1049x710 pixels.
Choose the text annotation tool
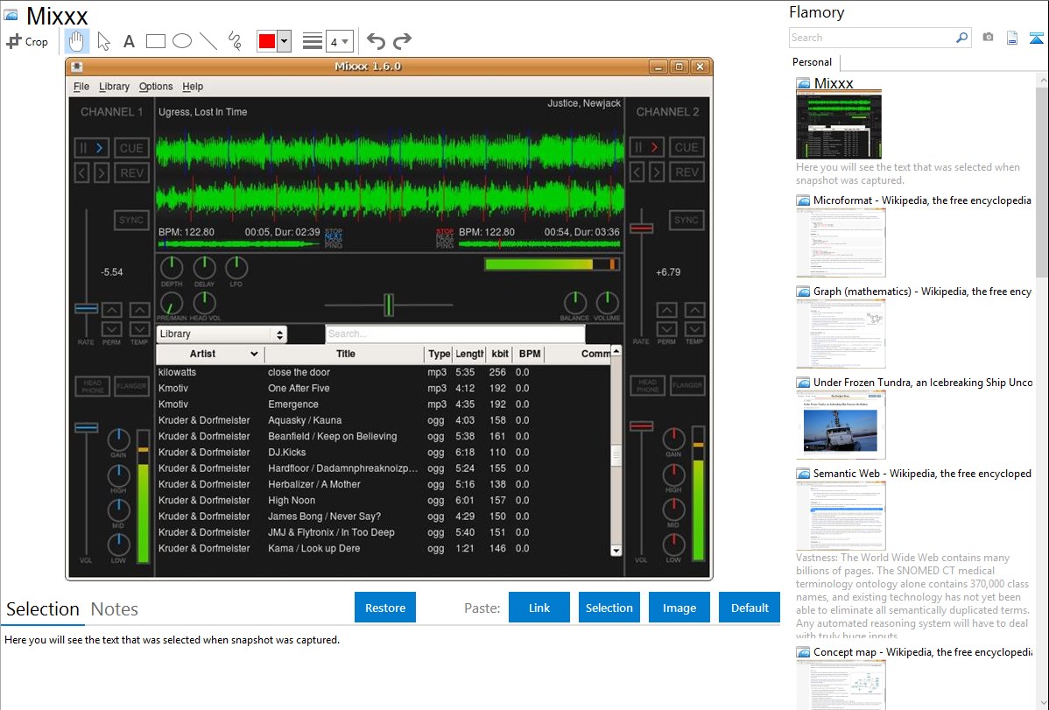(x=129, y=41)
